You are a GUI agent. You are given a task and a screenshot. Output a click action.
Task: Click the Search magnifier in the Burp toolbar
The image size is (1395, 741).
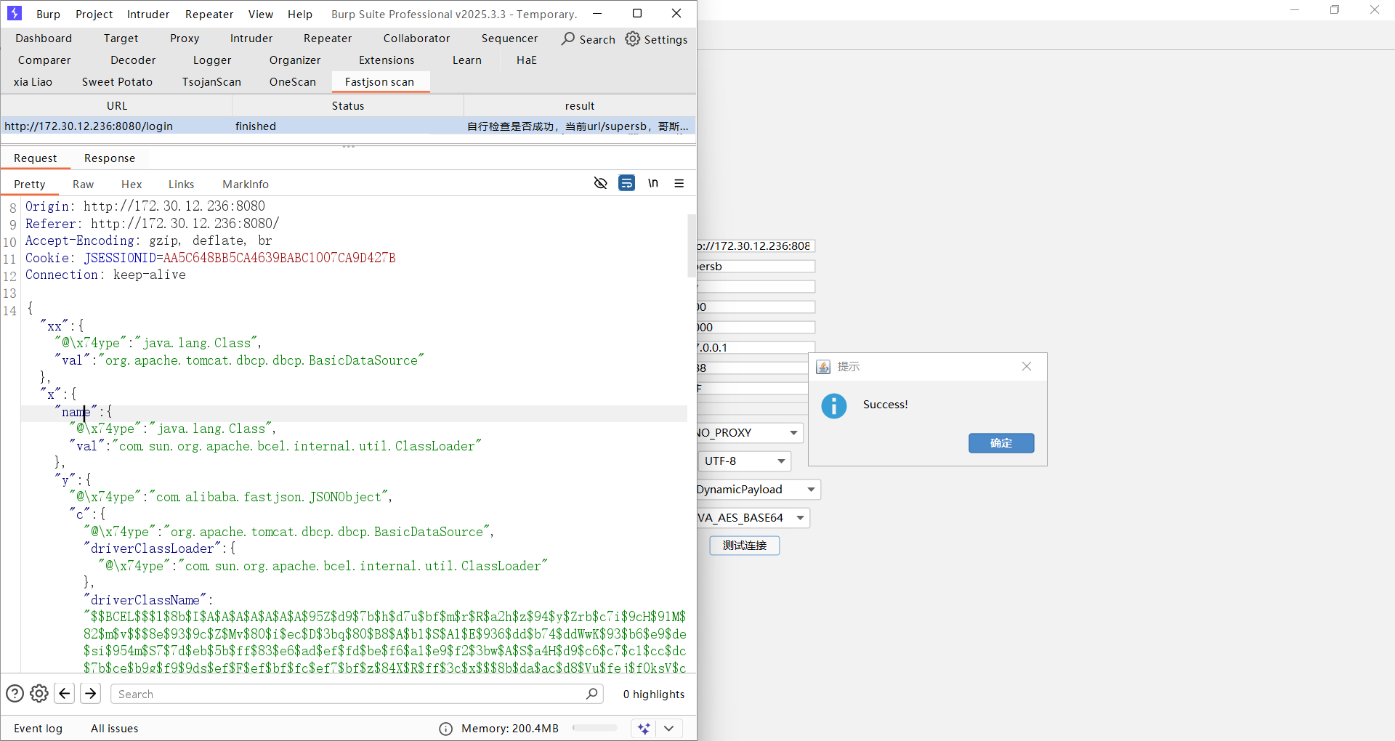[568, 39]
